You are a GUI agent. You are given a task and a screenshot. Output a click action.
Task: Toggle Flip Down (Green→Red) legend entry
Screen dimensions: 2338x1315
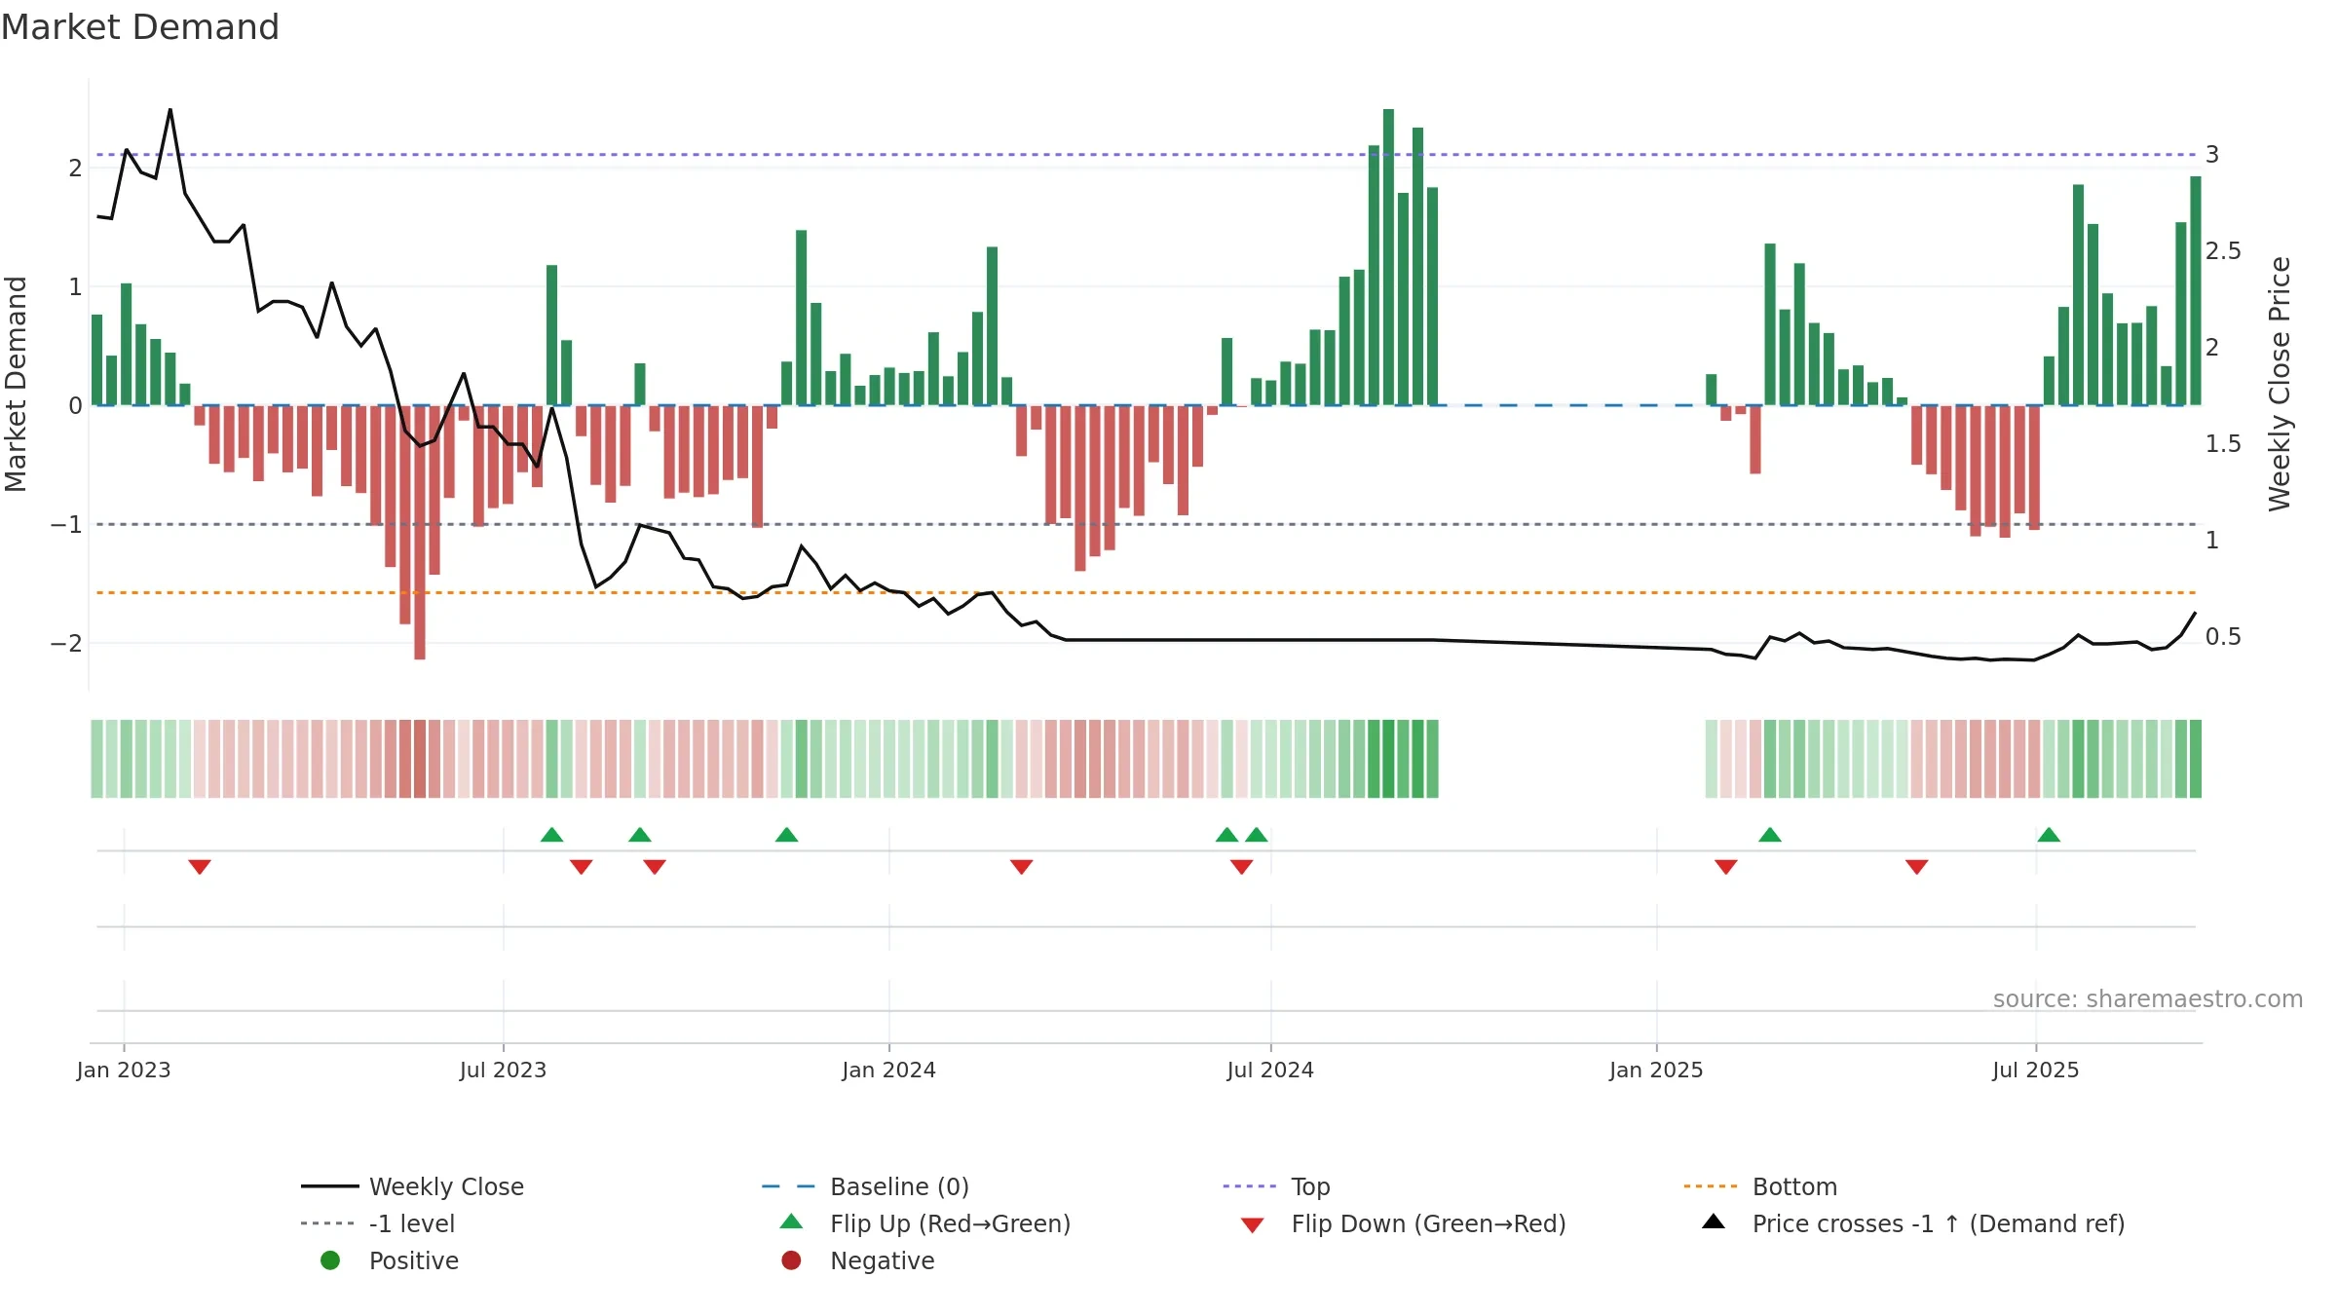pyautogui.click(x=1403, y=1223)
